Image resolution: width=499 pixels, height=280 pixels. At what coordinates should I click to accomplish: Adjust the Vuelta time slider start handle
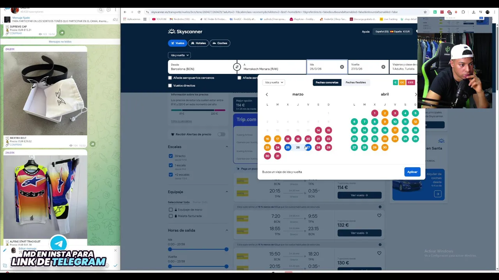pyautogui.click(x=170, y=266)
